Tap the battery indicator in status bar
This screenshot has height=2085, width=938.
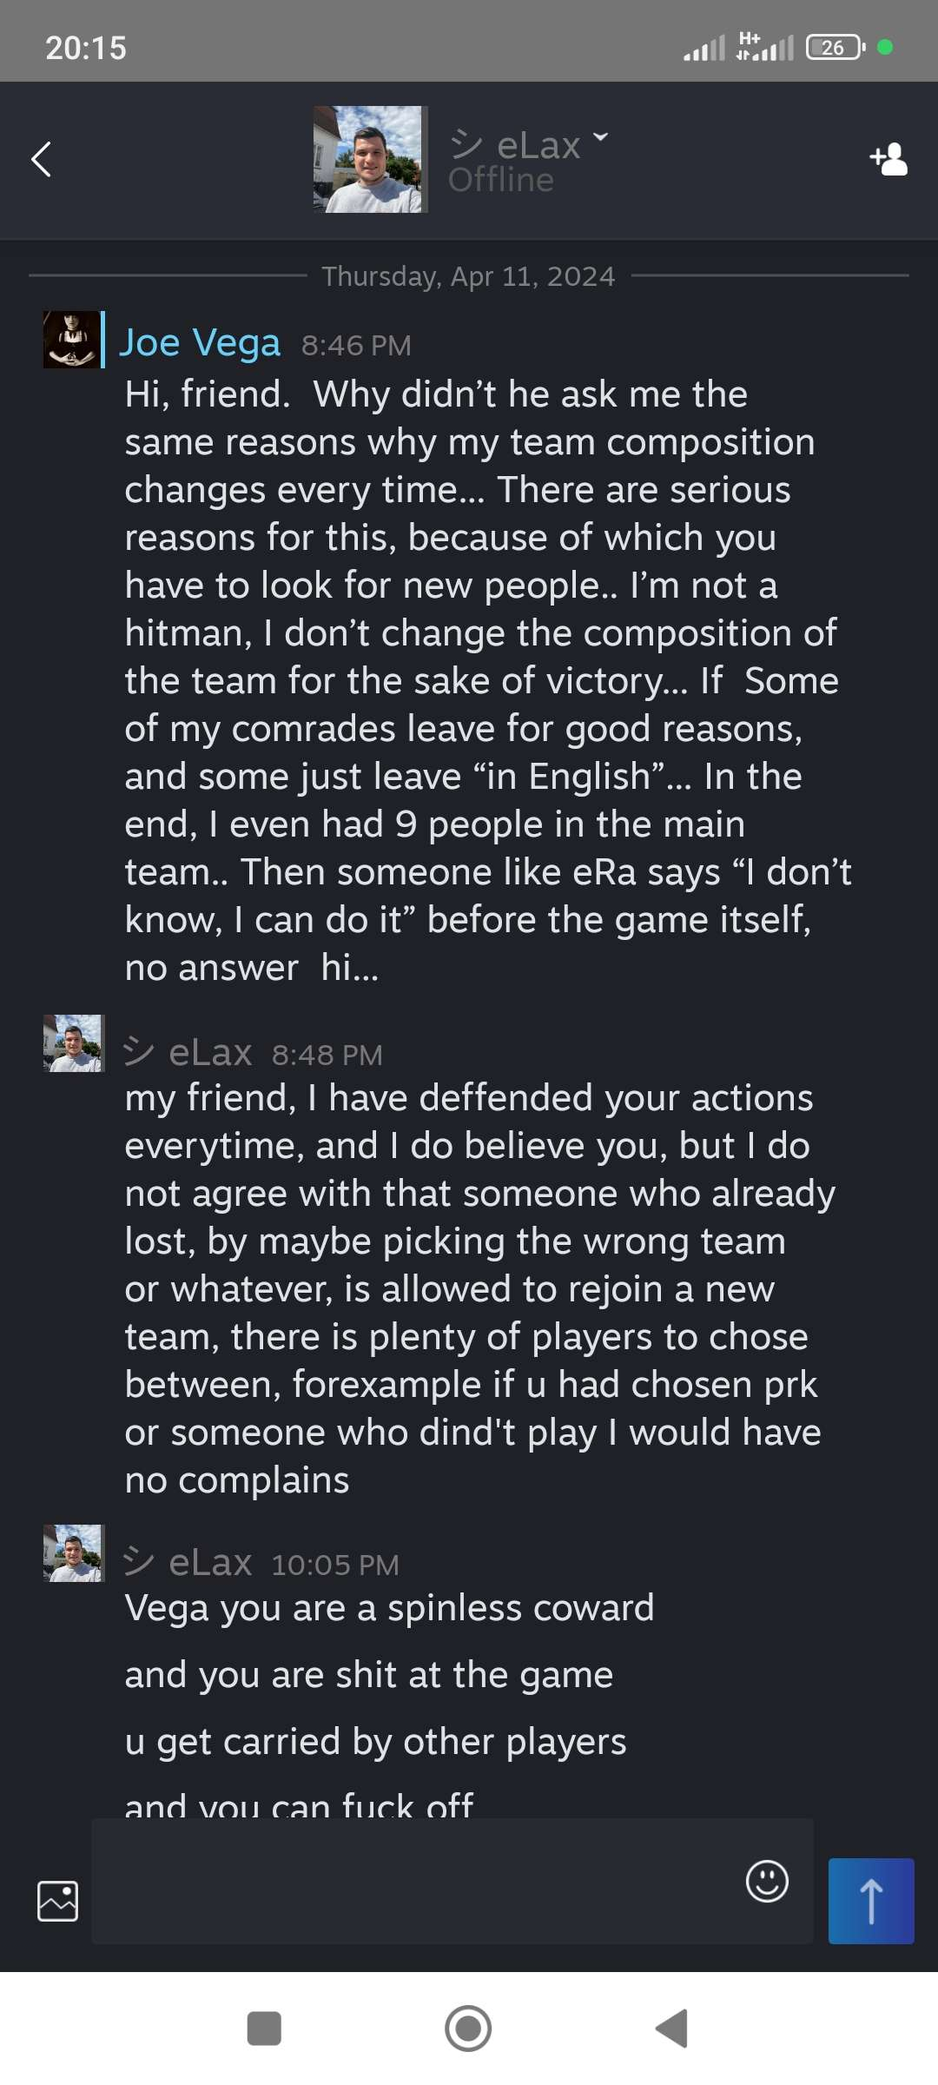pos(835,48)
